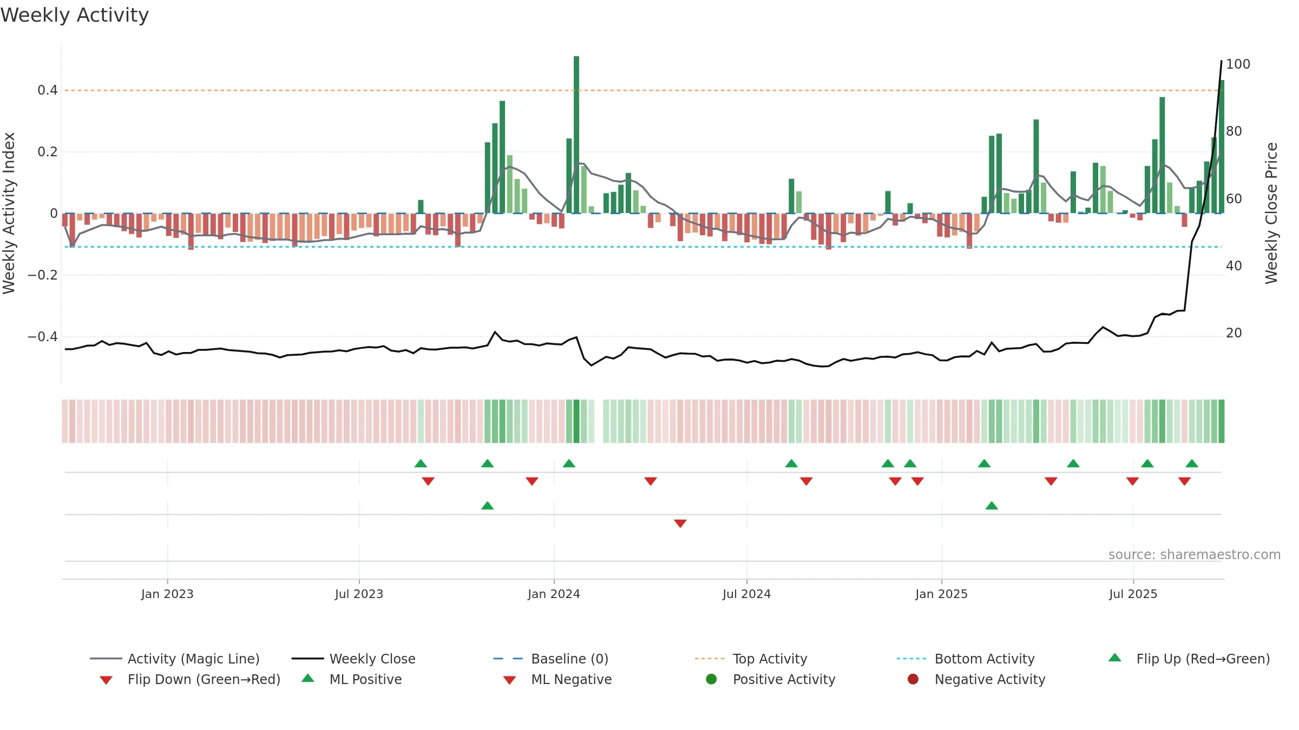Viewport: 1299px width, 730px height.
Task: Click the −0.4 tick on the activity axis
Action: (x=43, y=336)
